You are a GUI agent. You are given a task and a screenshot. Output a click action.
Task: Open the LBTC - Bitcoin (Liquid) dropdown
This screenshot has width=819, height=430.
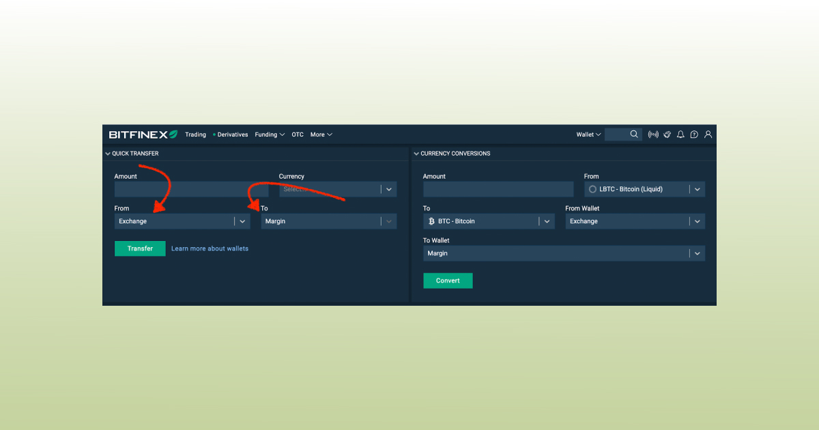[x=697, y=189]
